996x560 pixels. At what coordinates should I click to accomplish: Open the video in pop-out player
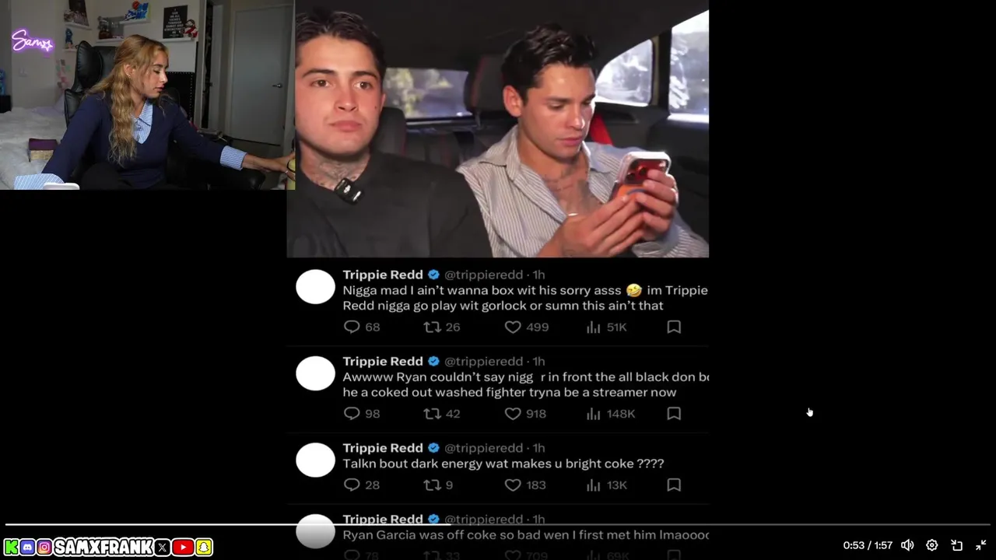(957, 545)
